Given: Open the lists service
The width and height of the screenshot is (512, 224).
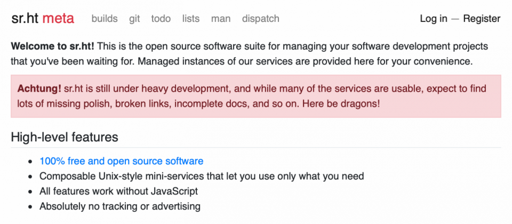Looking at the screenshot, I should (191, 19).
